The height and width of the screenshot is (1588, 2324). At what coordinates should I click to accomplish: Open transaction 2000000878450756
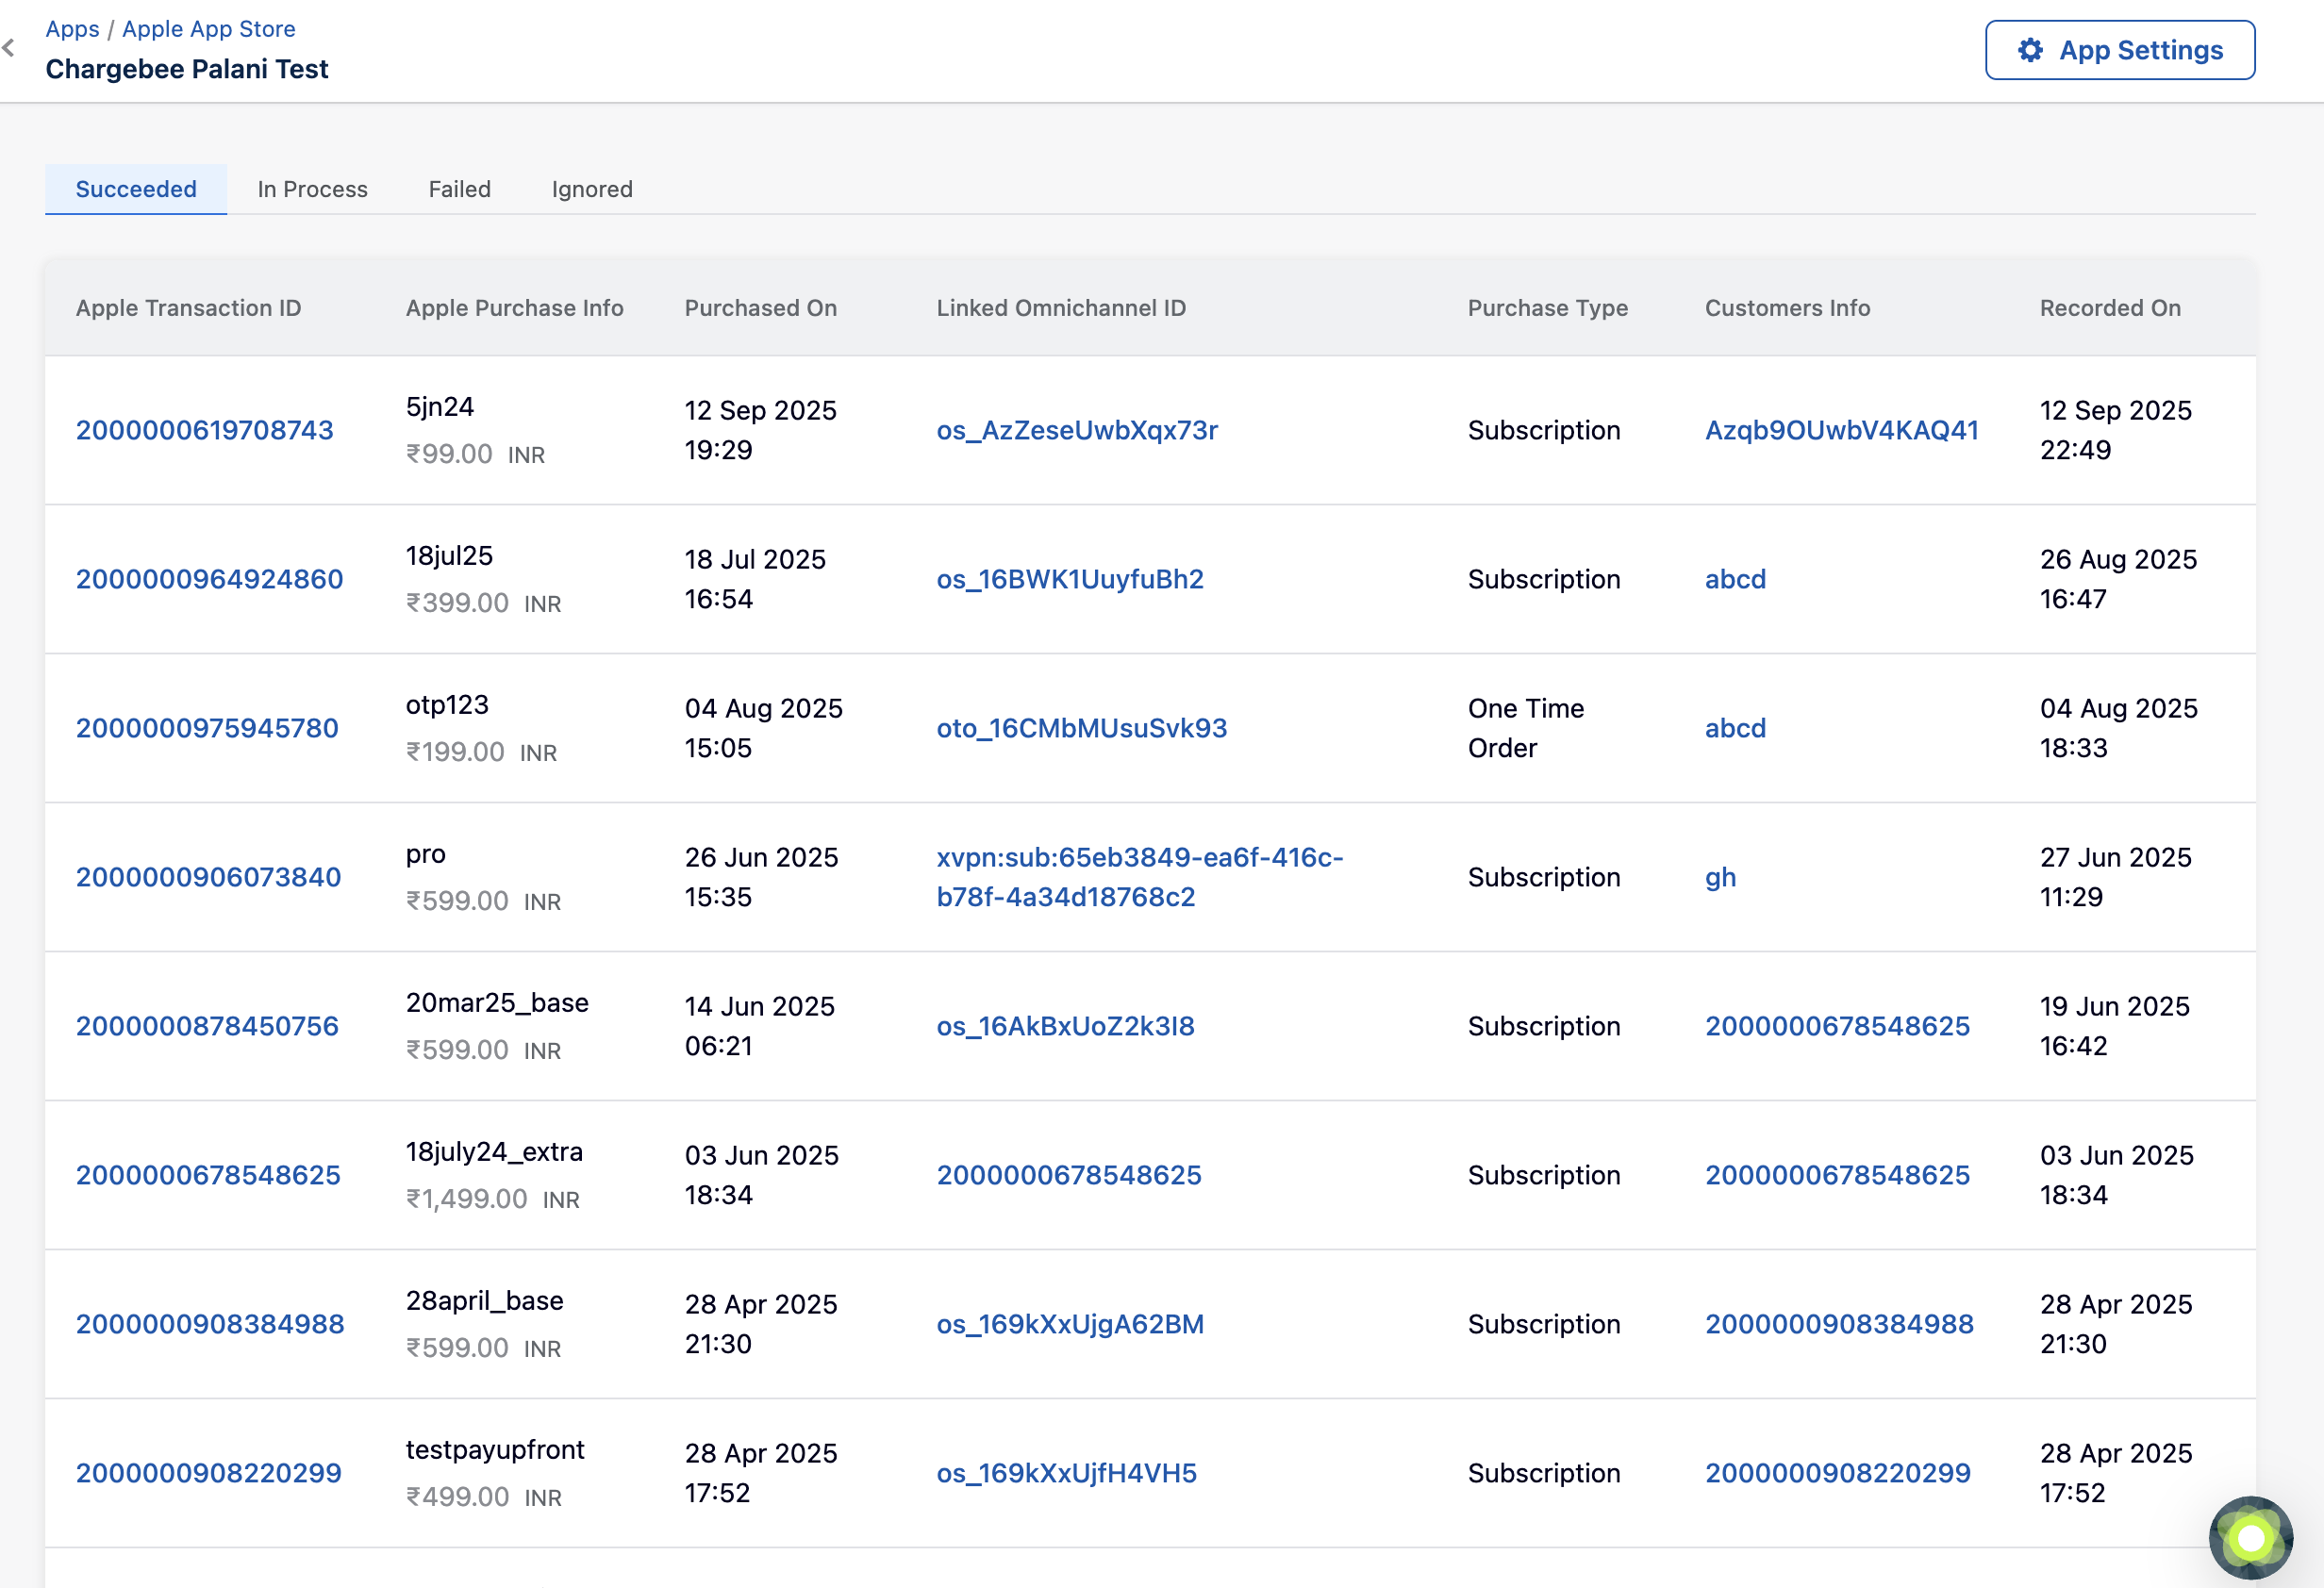[x=207, y=1026]
